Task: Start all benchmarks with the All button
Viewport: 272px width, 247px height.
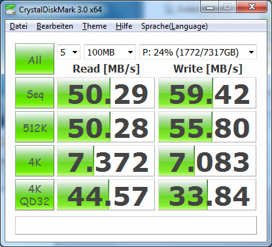Action: [x=35, y=59]
